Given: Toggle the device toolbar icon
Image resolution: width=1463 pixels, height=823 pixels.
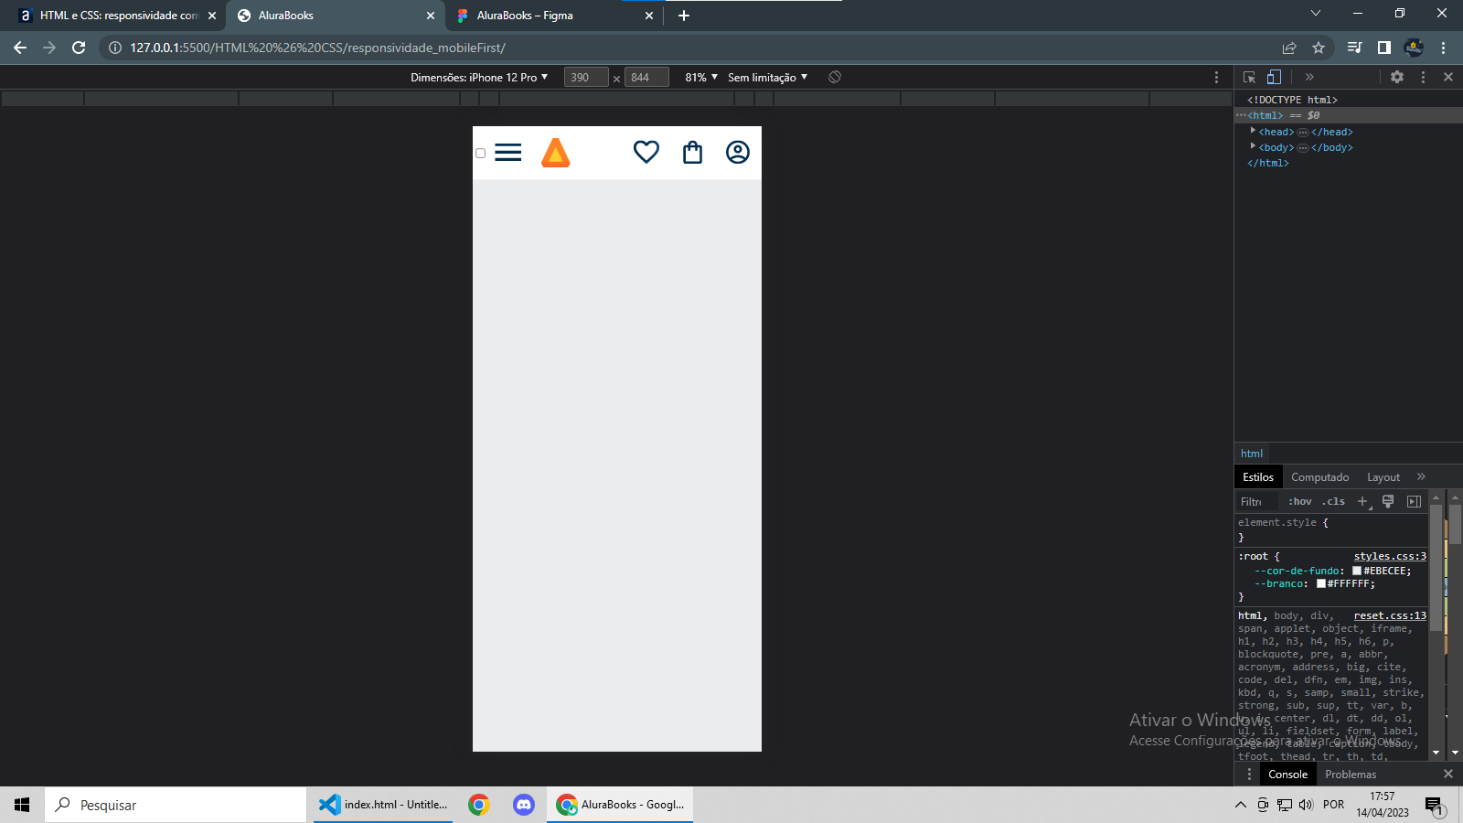Looking at the screenshot, I should (1275, 78).
